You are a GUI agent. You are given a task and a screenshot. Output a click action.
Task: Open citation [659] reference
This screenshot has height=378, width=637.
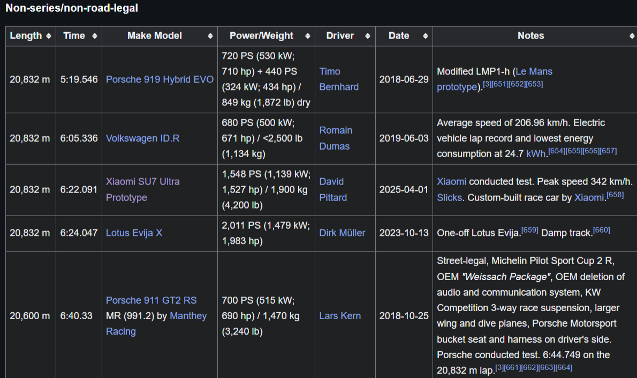[x=530, y=230]
